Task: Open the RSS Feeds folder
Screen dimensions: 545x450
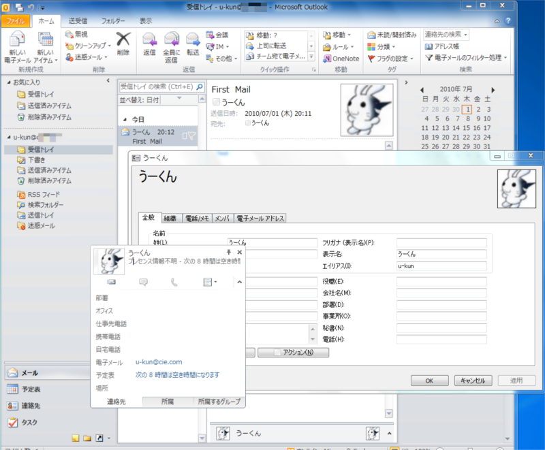Action: [x=39, y=195]
